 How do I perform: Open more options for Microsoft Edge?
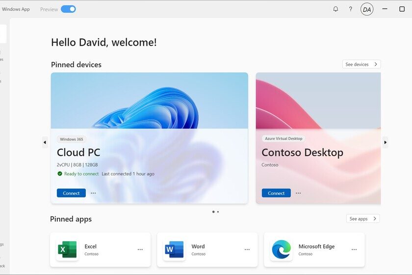[x=354, y=249]
